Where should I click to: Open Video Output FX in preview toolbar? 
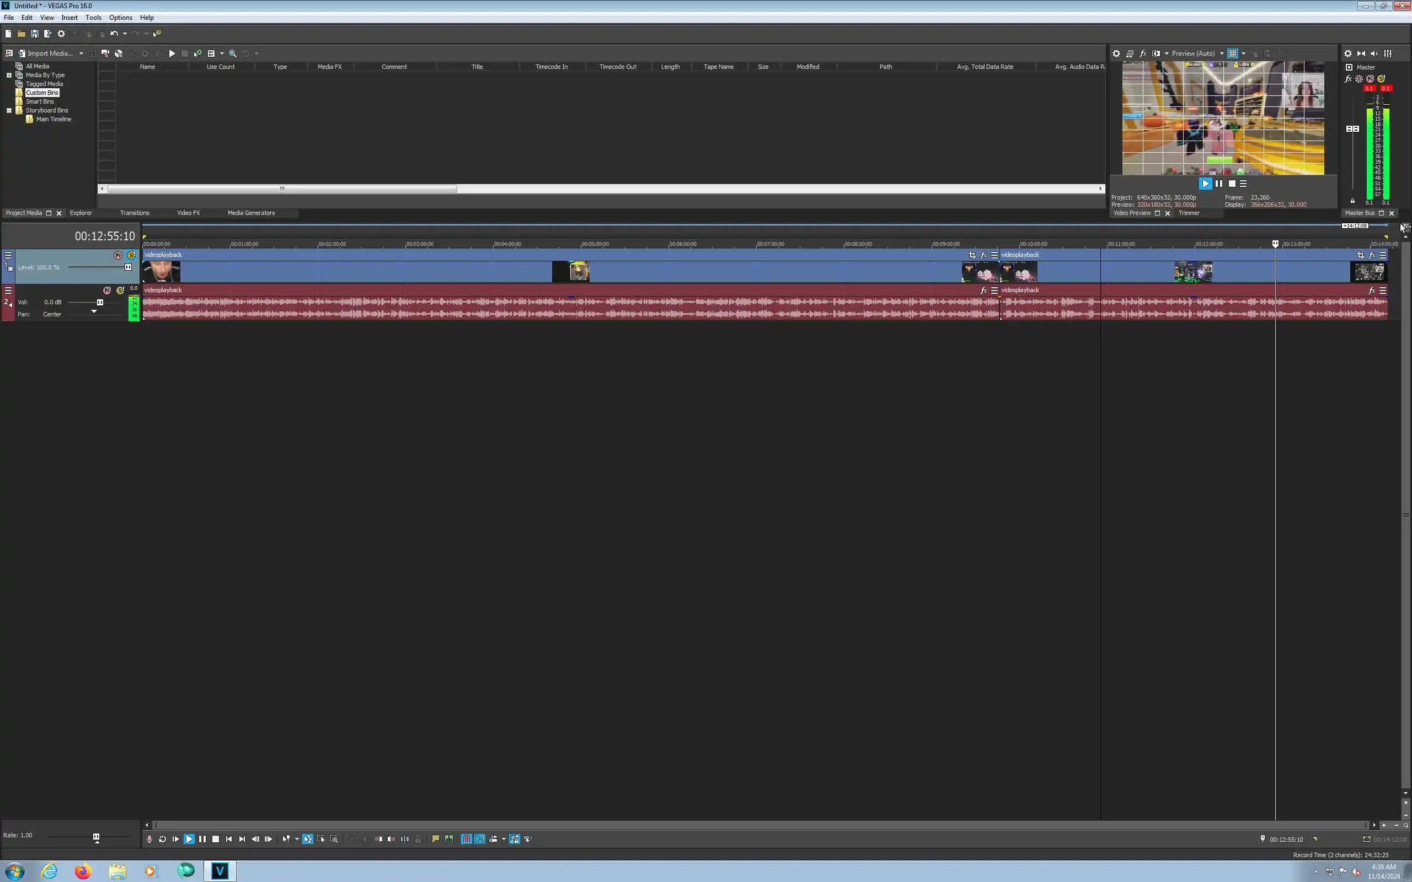point(1142,53)
